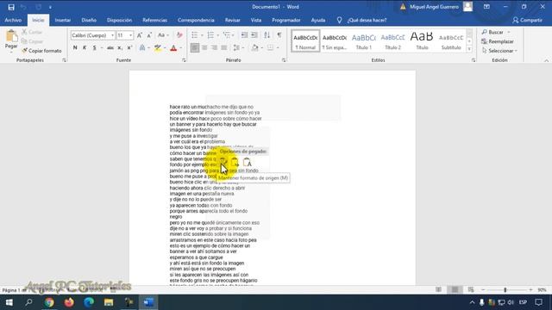Align text left
Screen dimensions: 552x310
tap(195, 47)
